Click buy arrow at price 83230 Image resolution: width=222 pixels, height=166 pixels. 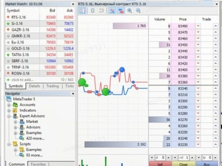[216, 145]
